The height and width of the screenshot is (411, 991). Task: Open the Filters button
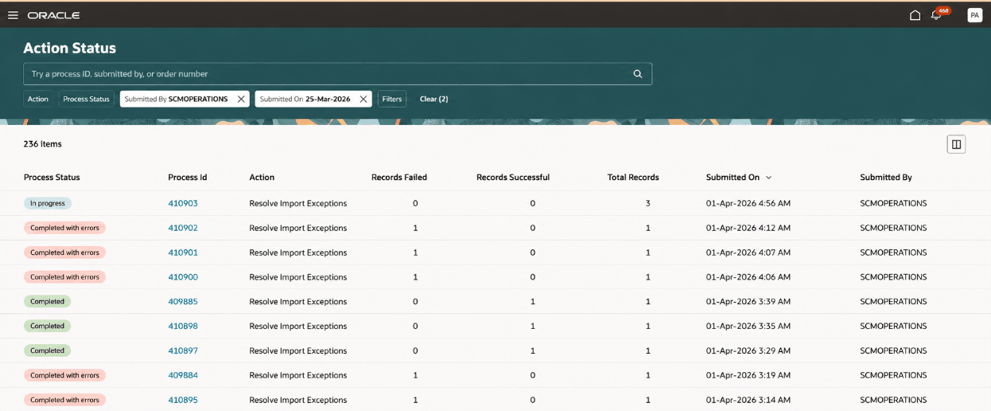392,99
